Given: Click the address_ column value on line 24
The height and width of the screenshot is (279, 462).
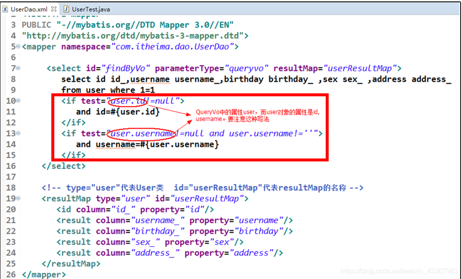Looking at the screenshot, I should click(155, 253).
